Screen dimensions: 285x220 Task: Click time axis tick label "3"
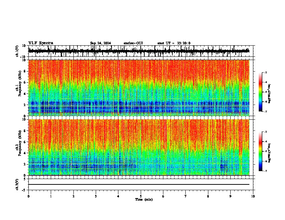[x=96, y=196]
